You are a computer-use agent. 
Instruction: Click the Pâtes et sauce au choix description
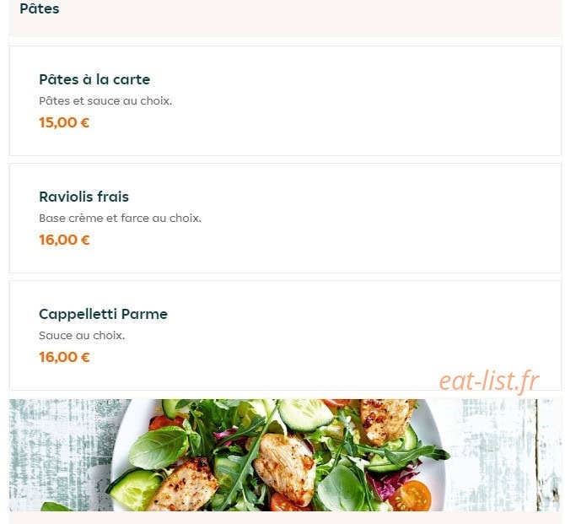(x=105, y=100)
